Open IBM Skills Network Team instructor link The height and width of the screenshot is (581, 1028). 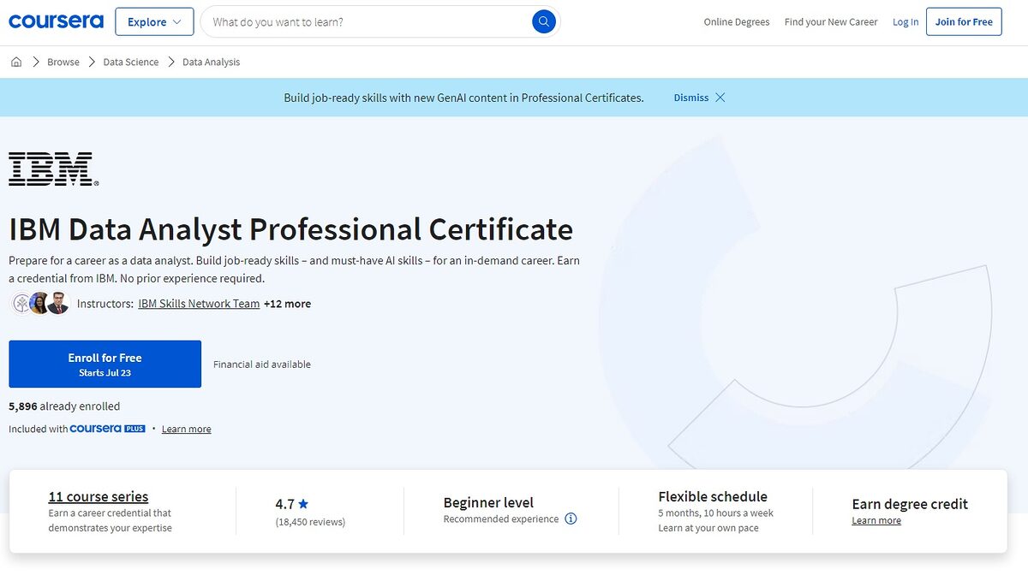[199, 304]
